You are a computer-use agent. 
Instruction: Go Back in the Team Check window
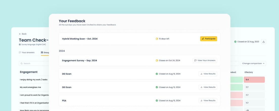tap(23, 34)
